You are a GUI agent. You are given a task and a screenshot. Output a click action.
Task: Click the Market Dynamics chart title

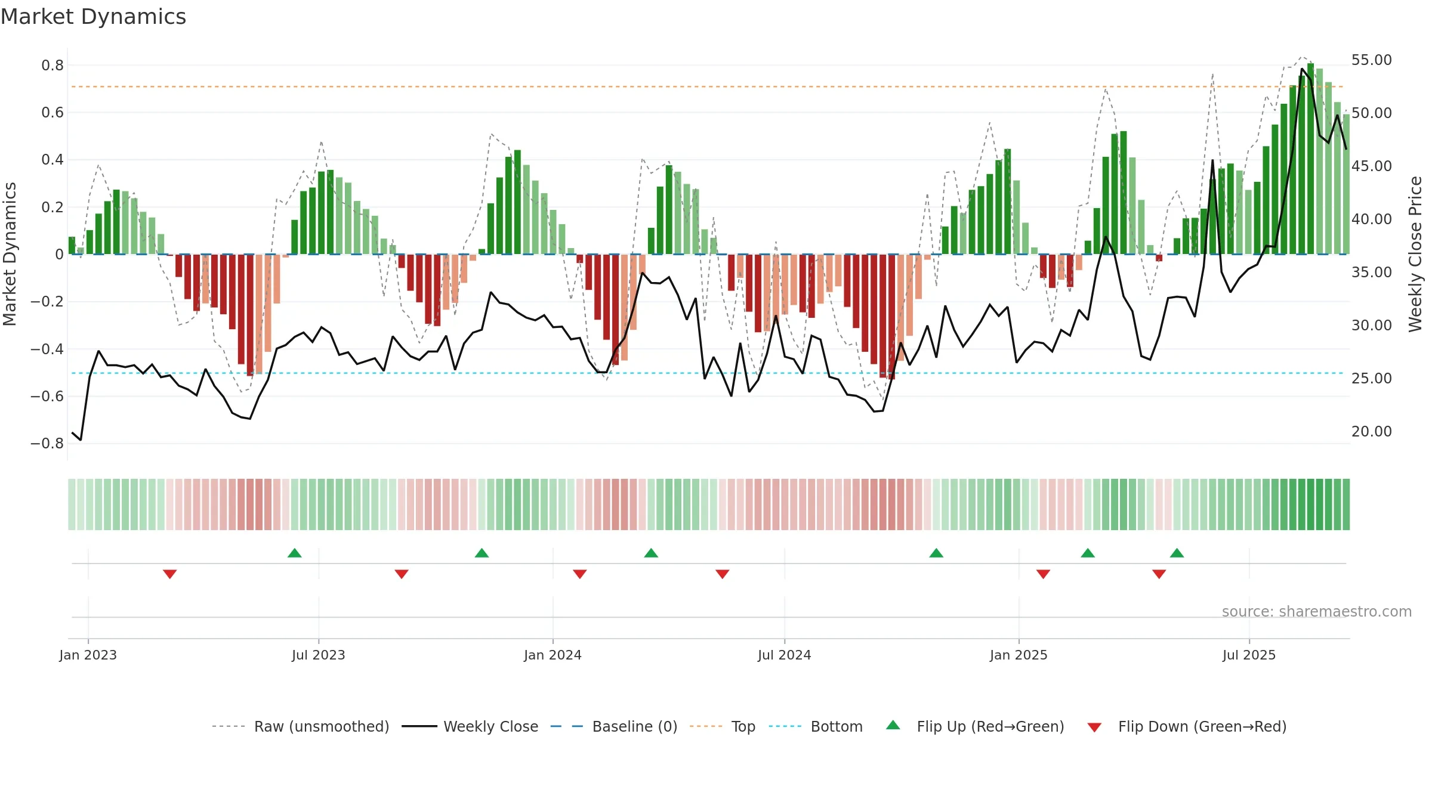pos(93,17)
